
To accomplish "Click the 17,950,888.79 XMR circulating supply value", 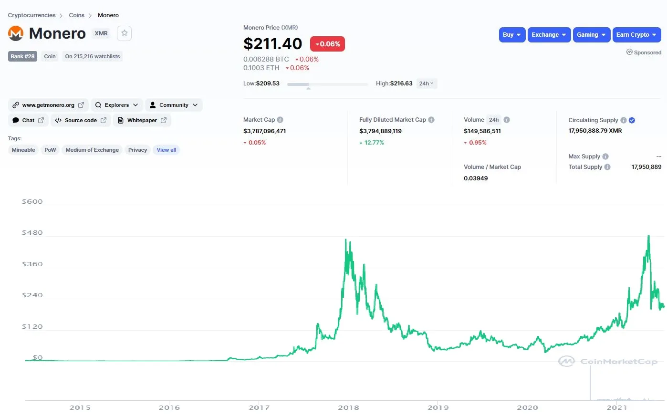I will pos(595,131).
